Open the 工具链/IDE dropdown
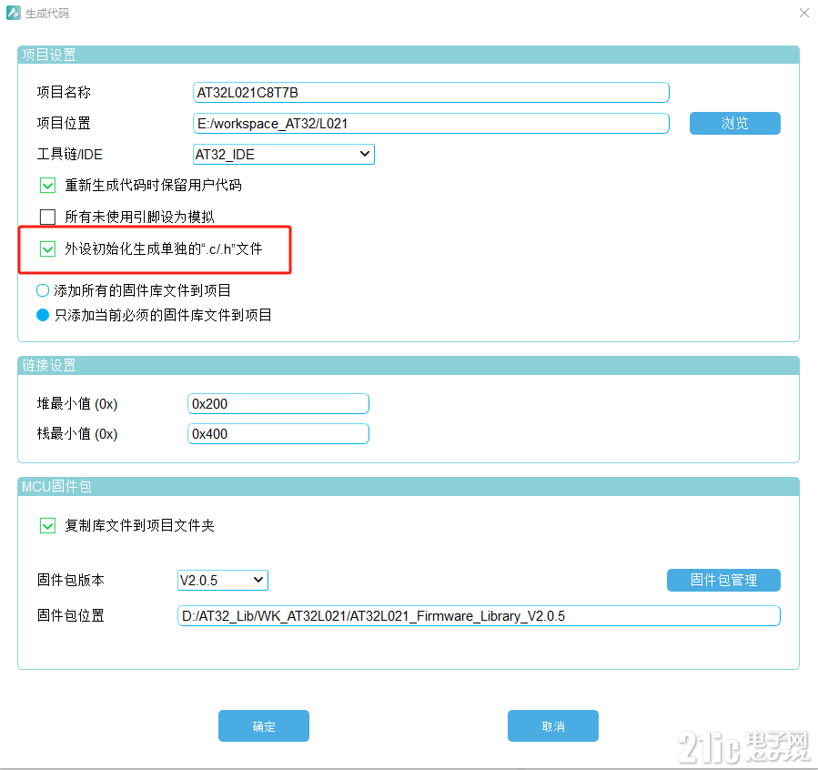 point(283,155)
